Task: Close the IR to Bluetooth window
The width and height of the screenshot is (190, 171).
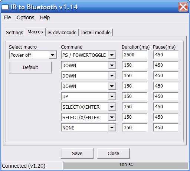Action: [x=183, y=7]
